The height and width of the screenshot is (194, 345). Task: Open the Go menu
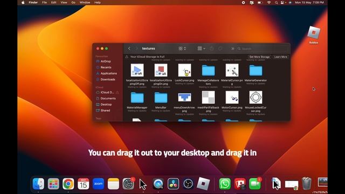[x=73, y=3]
